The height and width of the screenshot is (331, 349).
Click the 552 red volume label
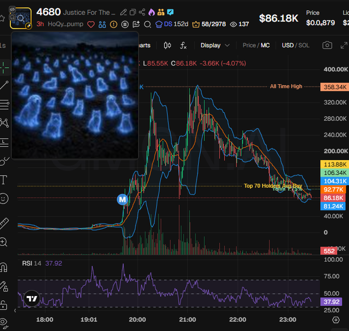pyautogui.click(x=329, y=251)
